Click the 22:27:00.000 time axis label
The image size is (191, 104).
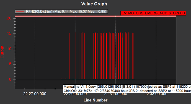[35, 94]
